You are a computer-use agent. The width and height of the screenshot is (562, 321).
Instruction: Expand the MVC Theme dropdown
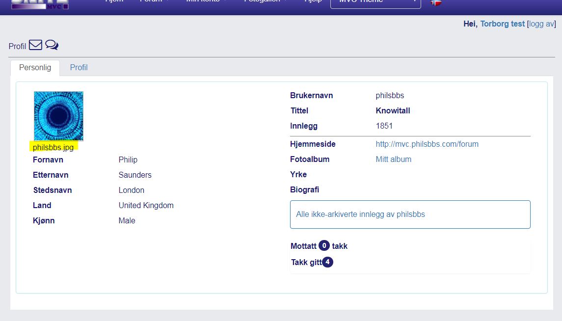[375, 2]
